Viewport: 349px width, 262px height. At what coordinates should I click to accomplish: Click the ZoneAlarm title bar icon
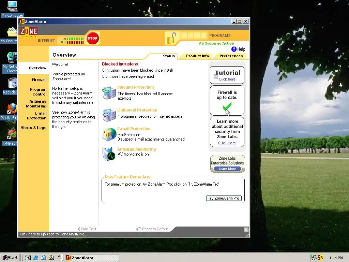pos(21,21)
